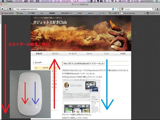The width and height of the screenshot is (160, 120).
Task: Expand the 電脳情報 bookmark folder
Action: point(51,13)
